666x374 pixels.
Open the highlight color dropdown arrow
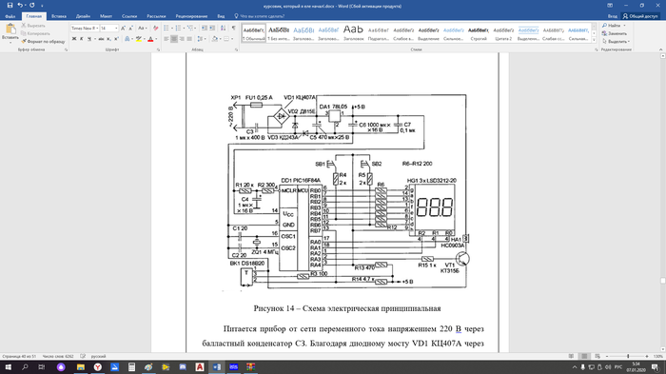tap(144, 39)
